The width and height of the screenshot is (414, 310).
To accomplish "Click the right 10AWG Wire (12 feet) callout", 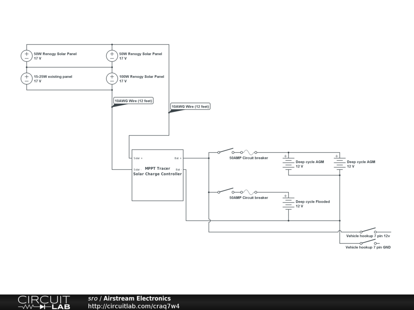I will [190, 107].
